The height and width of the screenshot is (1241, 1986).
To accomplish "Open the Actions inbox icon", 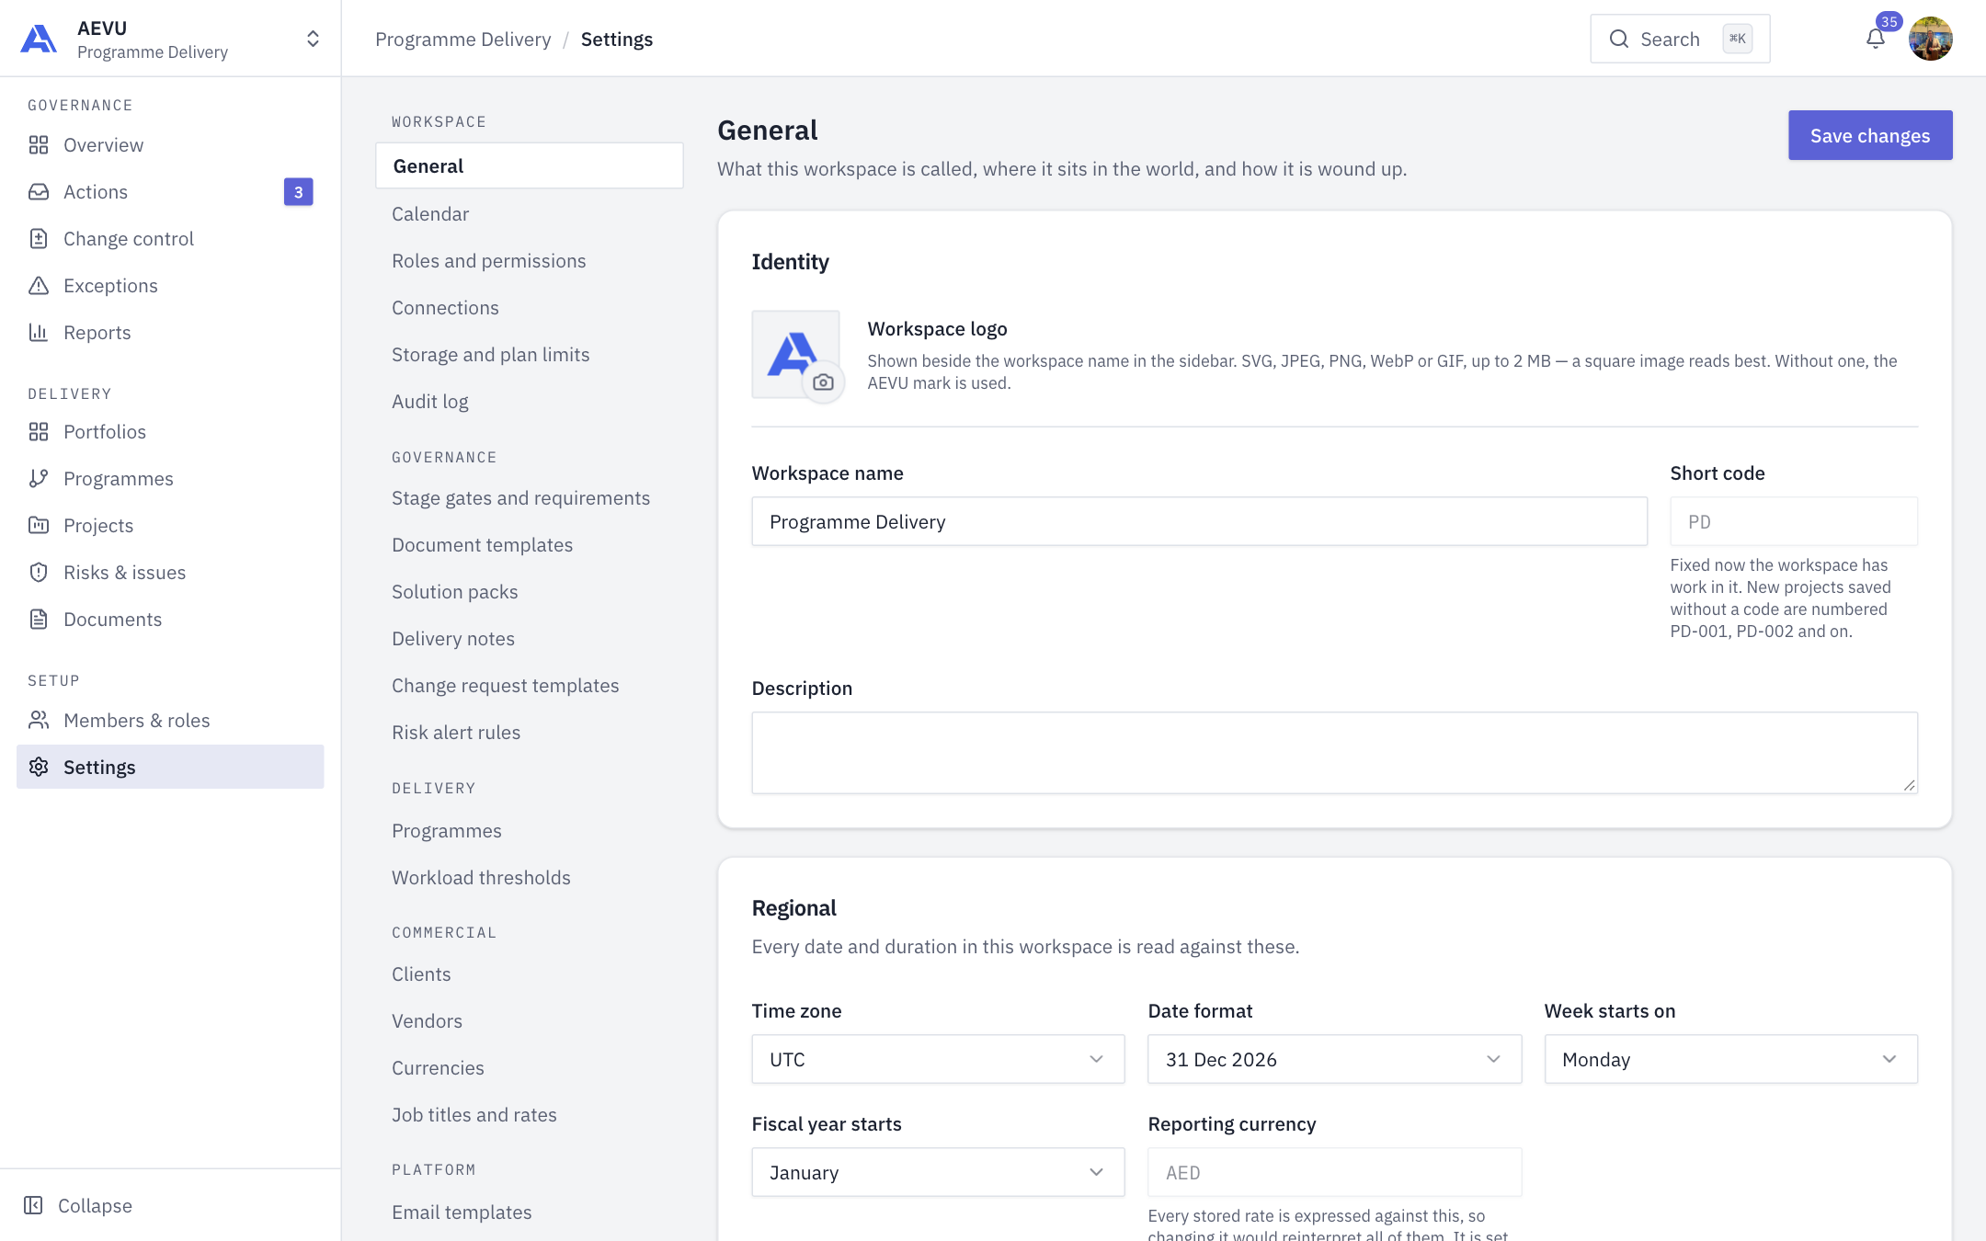I will point(39,192).
